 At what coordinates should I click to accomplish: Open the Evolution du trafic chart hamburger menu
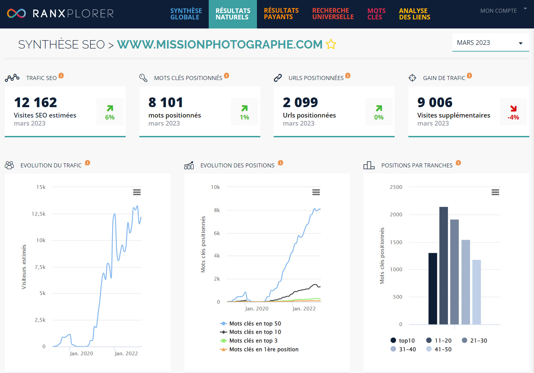137,192
